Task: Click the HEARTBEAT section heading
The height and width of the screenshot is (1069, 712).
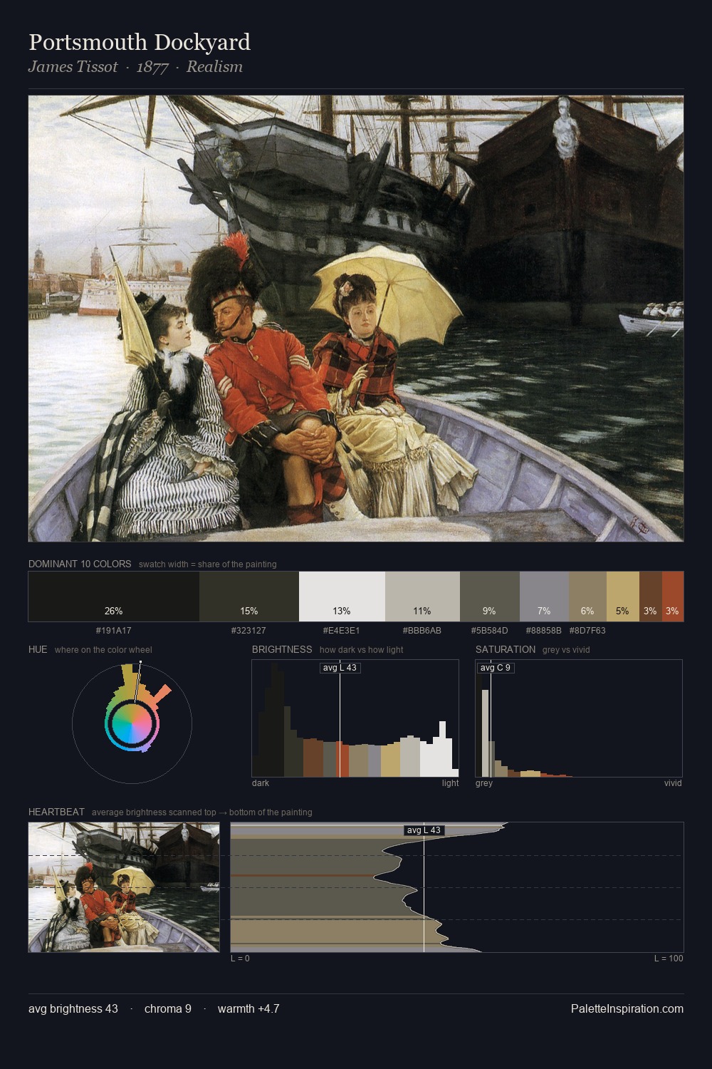Action: pyautogui.click(x=56, y=812)
